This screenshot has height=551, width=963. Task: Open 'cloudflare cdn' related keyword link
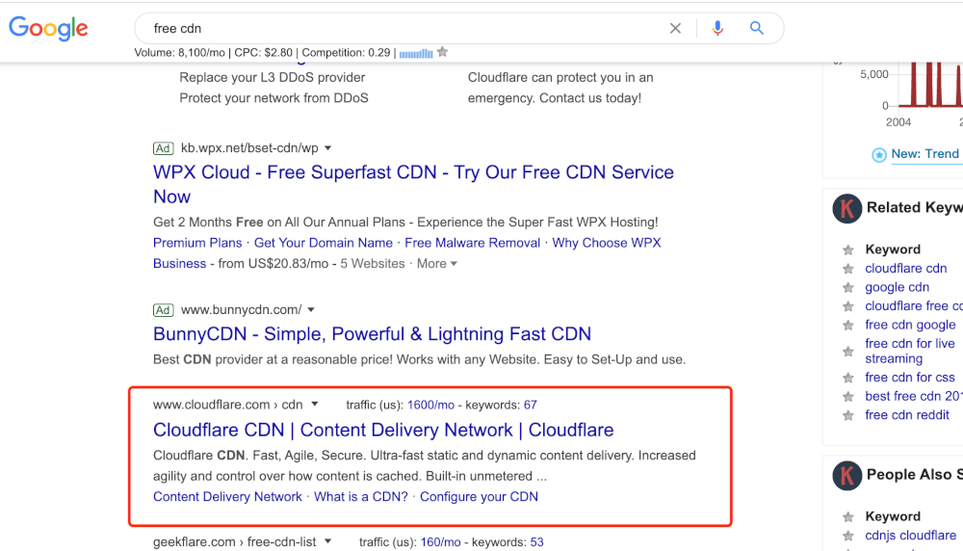click(x=906, y=269)
